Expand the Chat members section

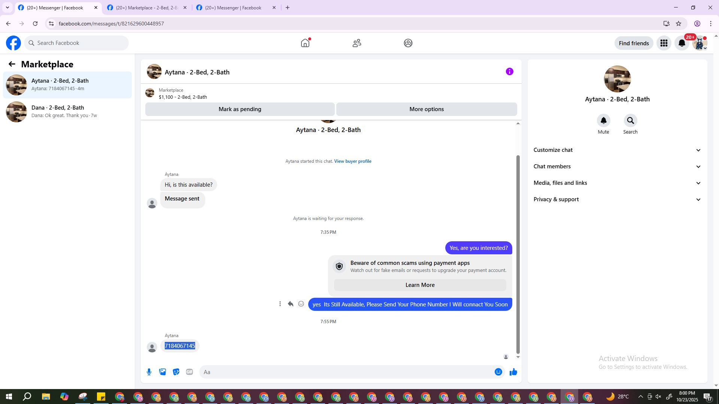617,166
